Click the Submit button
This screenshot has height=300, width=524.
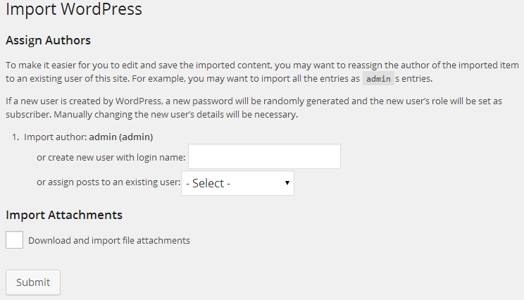pyautogui.click(x=33, y=282)
